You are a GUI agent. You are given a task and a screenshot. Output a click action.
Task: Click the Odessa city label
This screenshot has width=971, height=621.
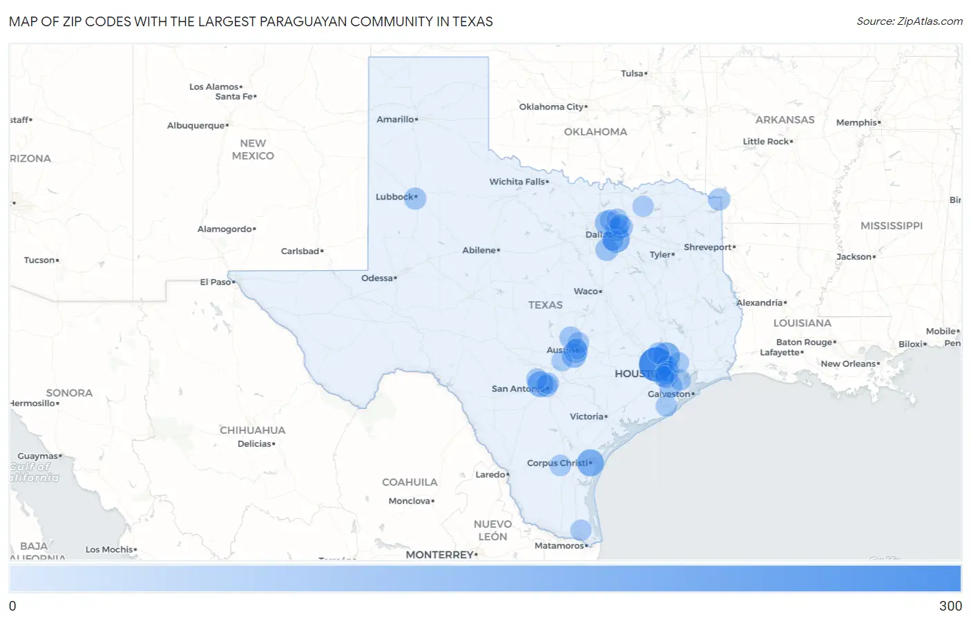click(378, 278)
